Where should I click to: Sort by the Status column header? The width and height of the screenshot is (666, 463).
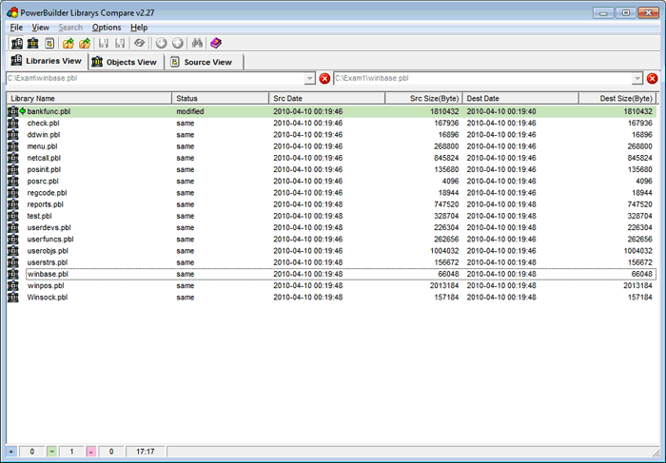pyautogui.click(x=220, y=98)
